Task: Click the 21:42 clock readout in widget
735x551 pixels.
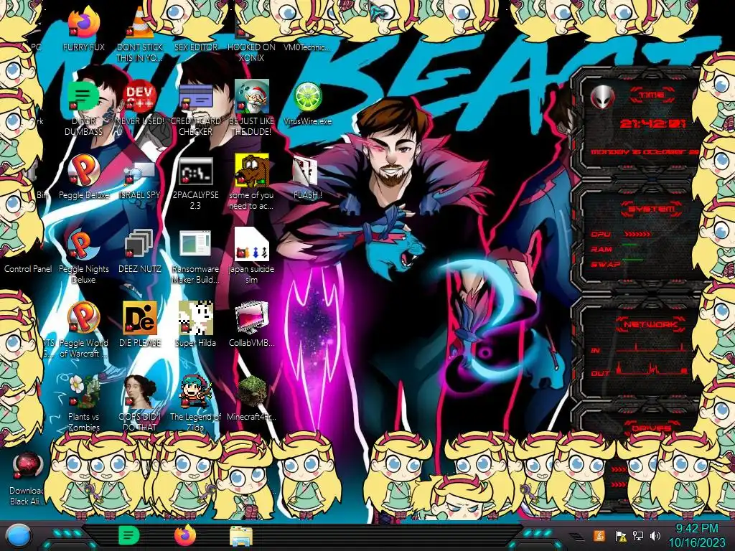Action: pyautogui.click(x=653, y=123)
